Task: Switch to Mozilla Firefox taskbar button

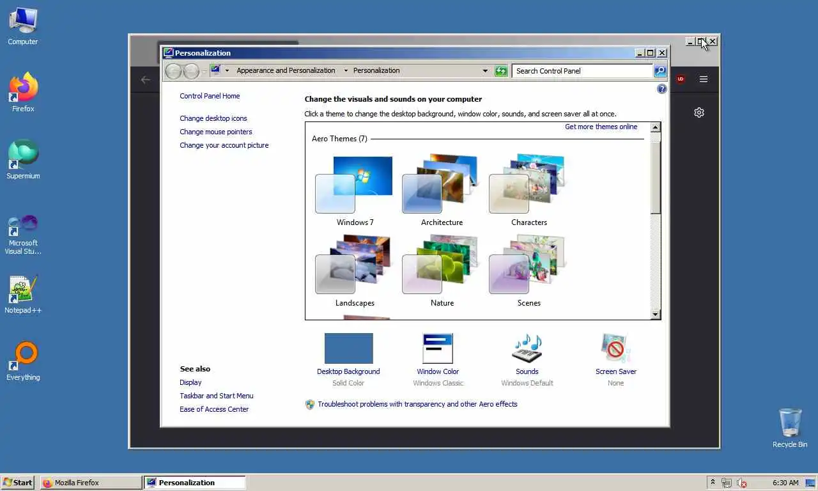Action: pyautogui.click(x=91, y=483)
